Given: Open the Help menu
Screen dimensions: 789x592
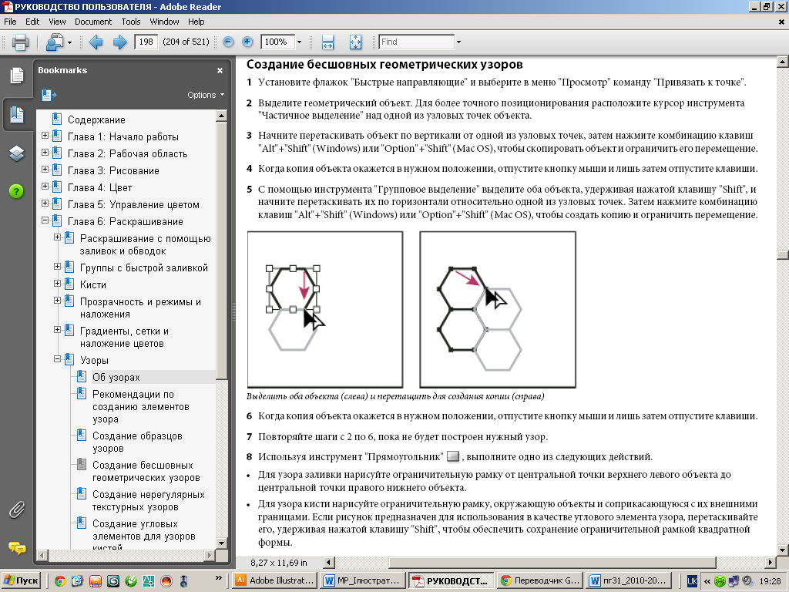Looking at the screenshot, I should pyautogui.click(x=196, y=22).
